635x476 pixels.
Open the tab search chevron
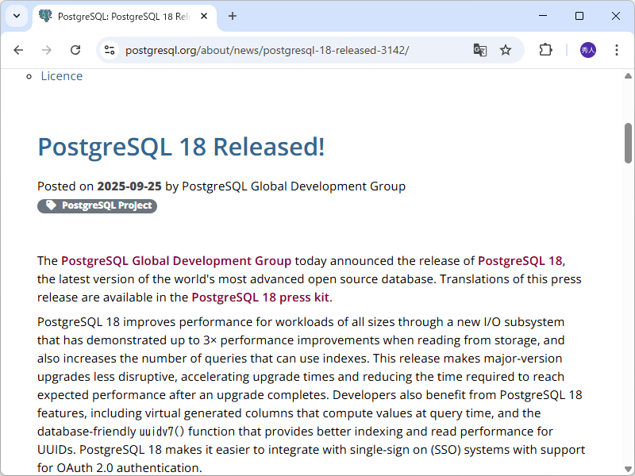16,16
